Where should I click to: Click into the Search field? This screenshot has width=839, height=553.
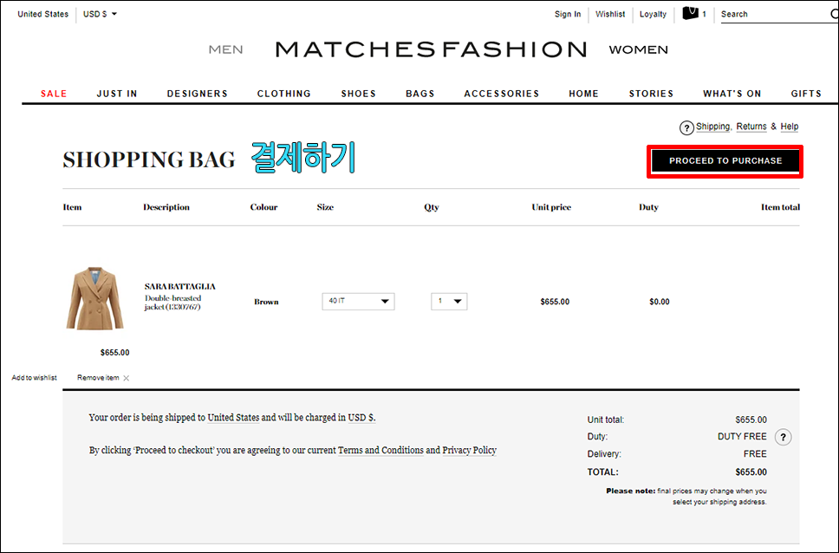[774, 15]
